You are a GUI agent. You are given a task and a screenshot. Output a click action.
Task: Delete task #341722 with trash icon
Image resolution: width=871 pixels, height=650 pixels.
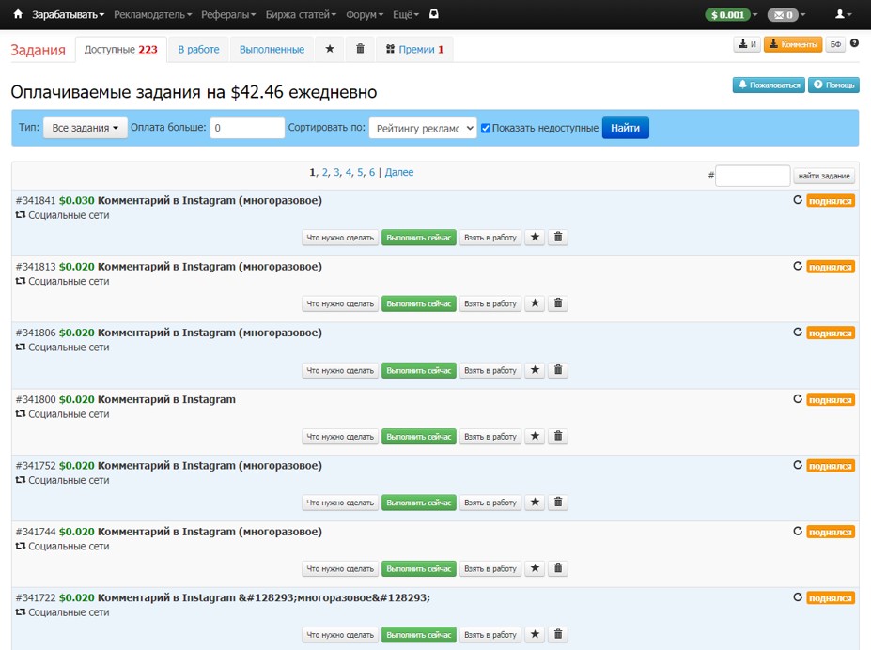(x=558, y=634)
